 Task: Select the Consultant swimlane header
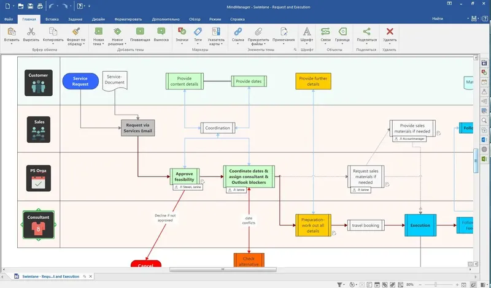[x=39, y=225]
